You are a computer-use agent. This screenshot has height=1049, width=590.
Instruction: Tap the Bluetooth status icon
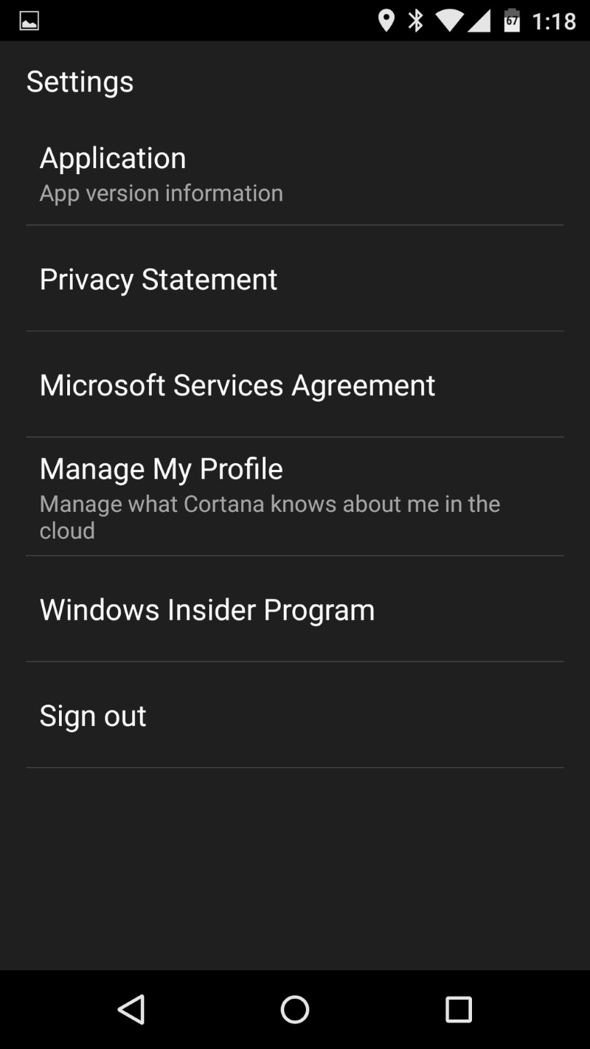point(416,21)
